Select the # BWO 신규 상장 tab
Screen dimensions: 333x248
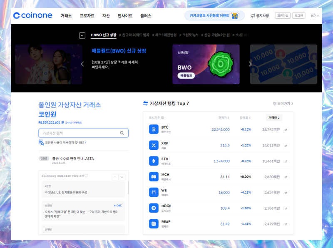coord(103,35)
